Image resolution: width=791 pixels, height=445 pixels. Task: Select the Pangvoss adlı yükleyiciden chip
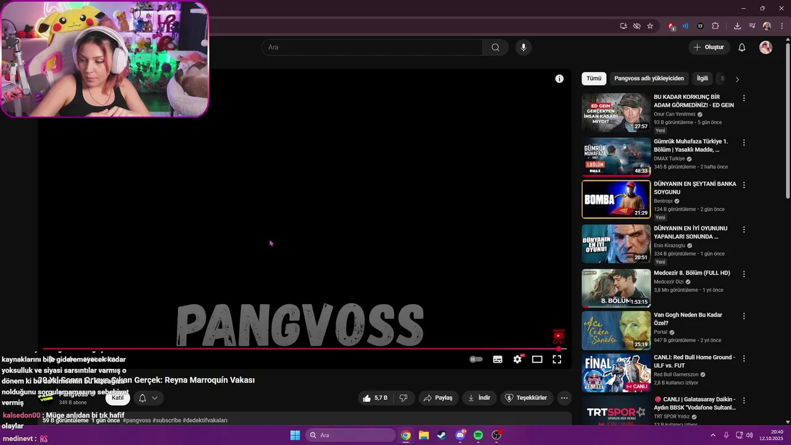[x=649, y=78]
